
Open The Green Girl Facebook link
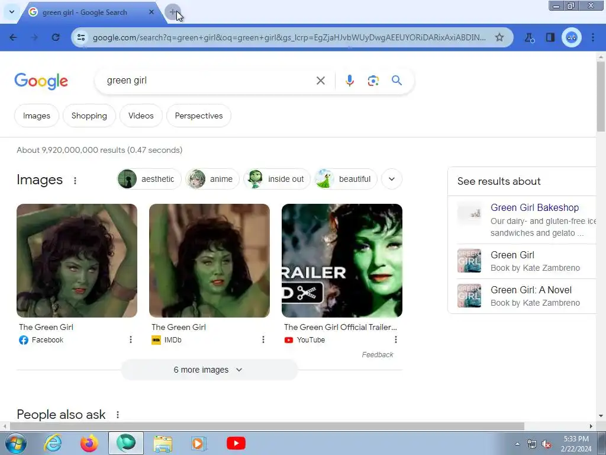[46, 327]
